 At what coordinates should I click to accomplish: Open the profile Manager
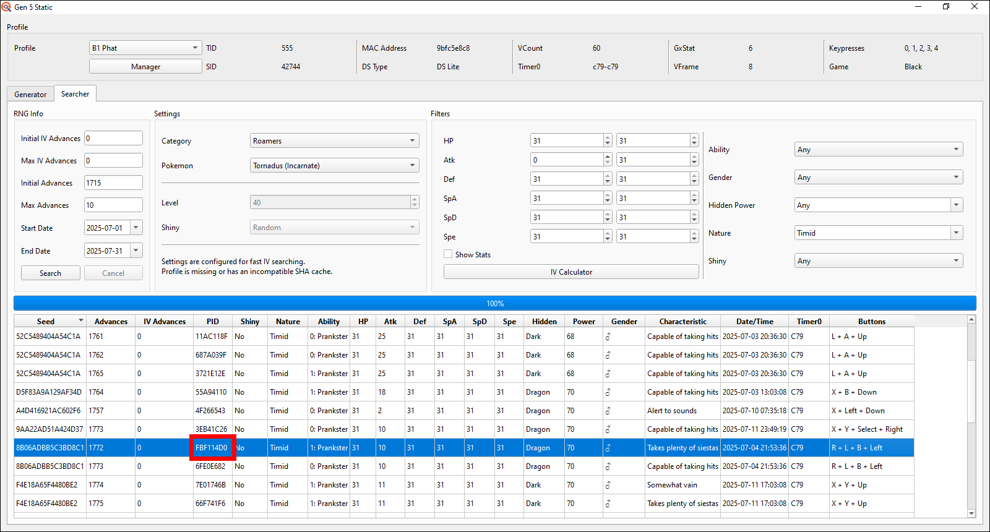(x=145, y=67)
